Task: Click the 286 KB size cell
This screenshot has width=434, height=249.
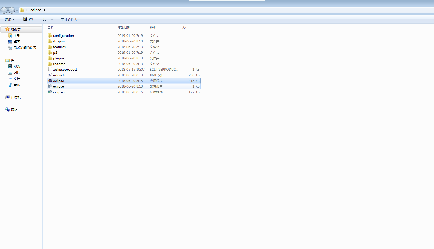Action: point(194,75)
